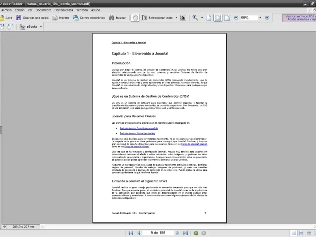Viewport: 316px width, 237px height.
Task: Select single page layout icon
Action: (293, 233)
